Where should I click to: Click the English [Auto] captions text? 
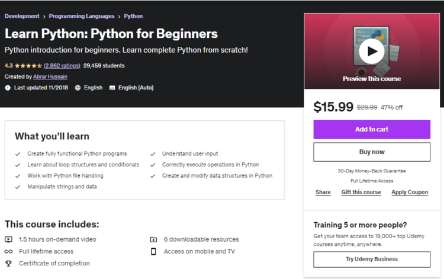[136, 88]
